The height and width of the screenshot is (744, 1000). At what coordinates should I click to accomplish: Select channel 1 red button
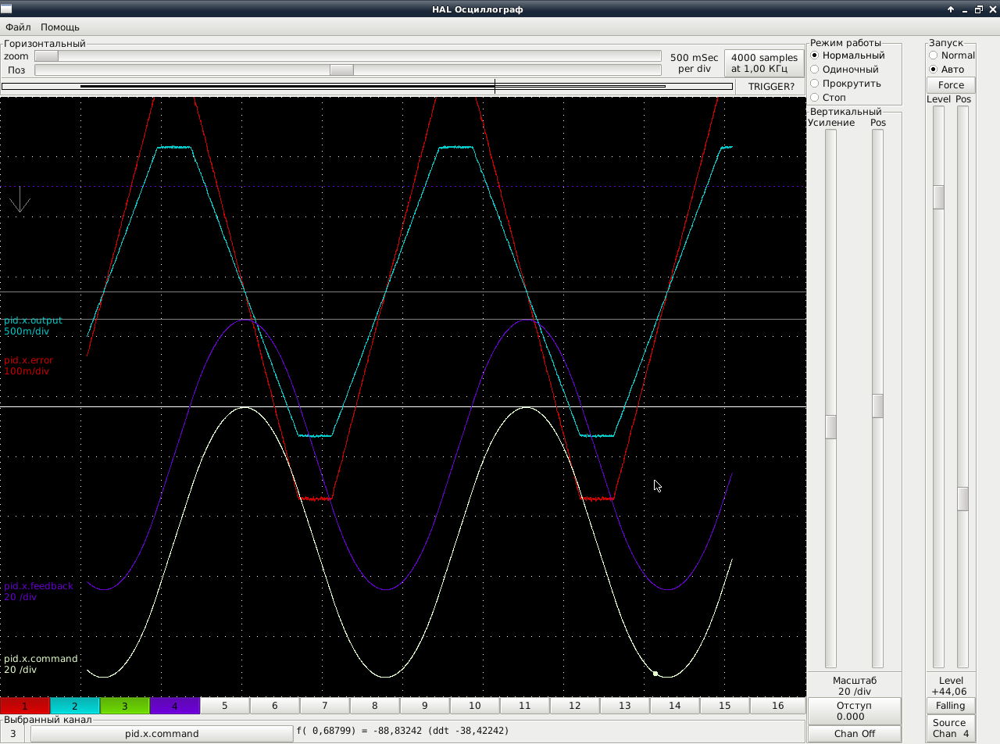[25, 706]
